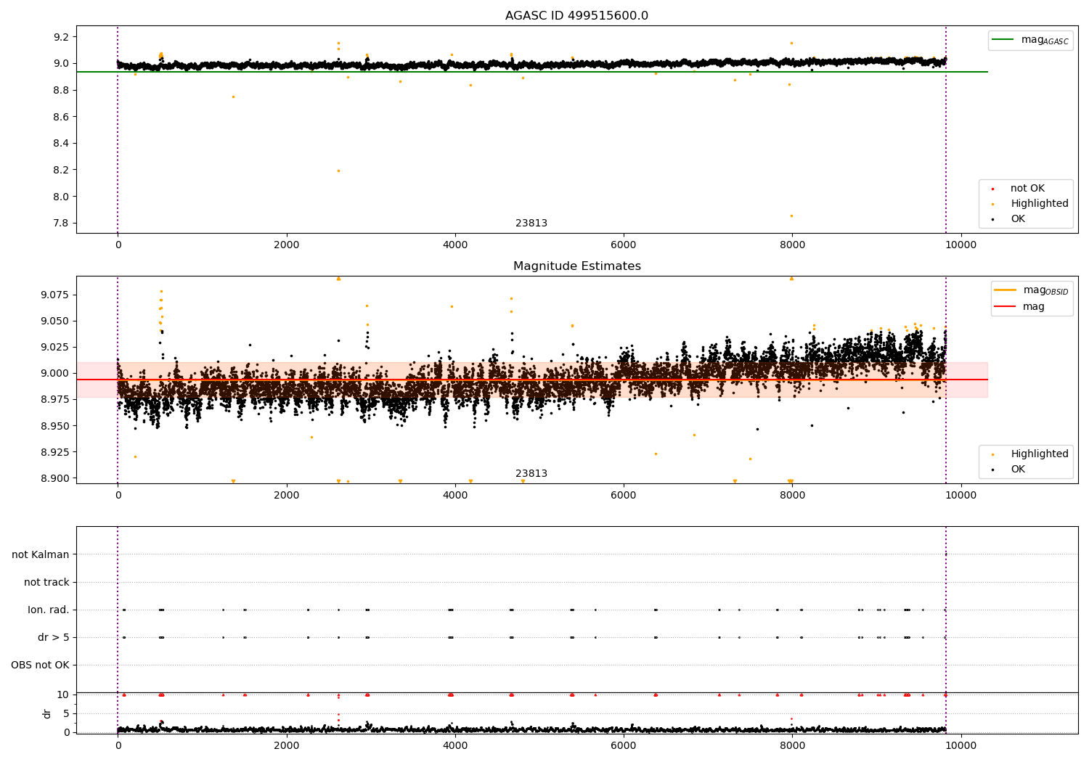Select 'OK' in the top plot legend

(x=1018, y=219)
